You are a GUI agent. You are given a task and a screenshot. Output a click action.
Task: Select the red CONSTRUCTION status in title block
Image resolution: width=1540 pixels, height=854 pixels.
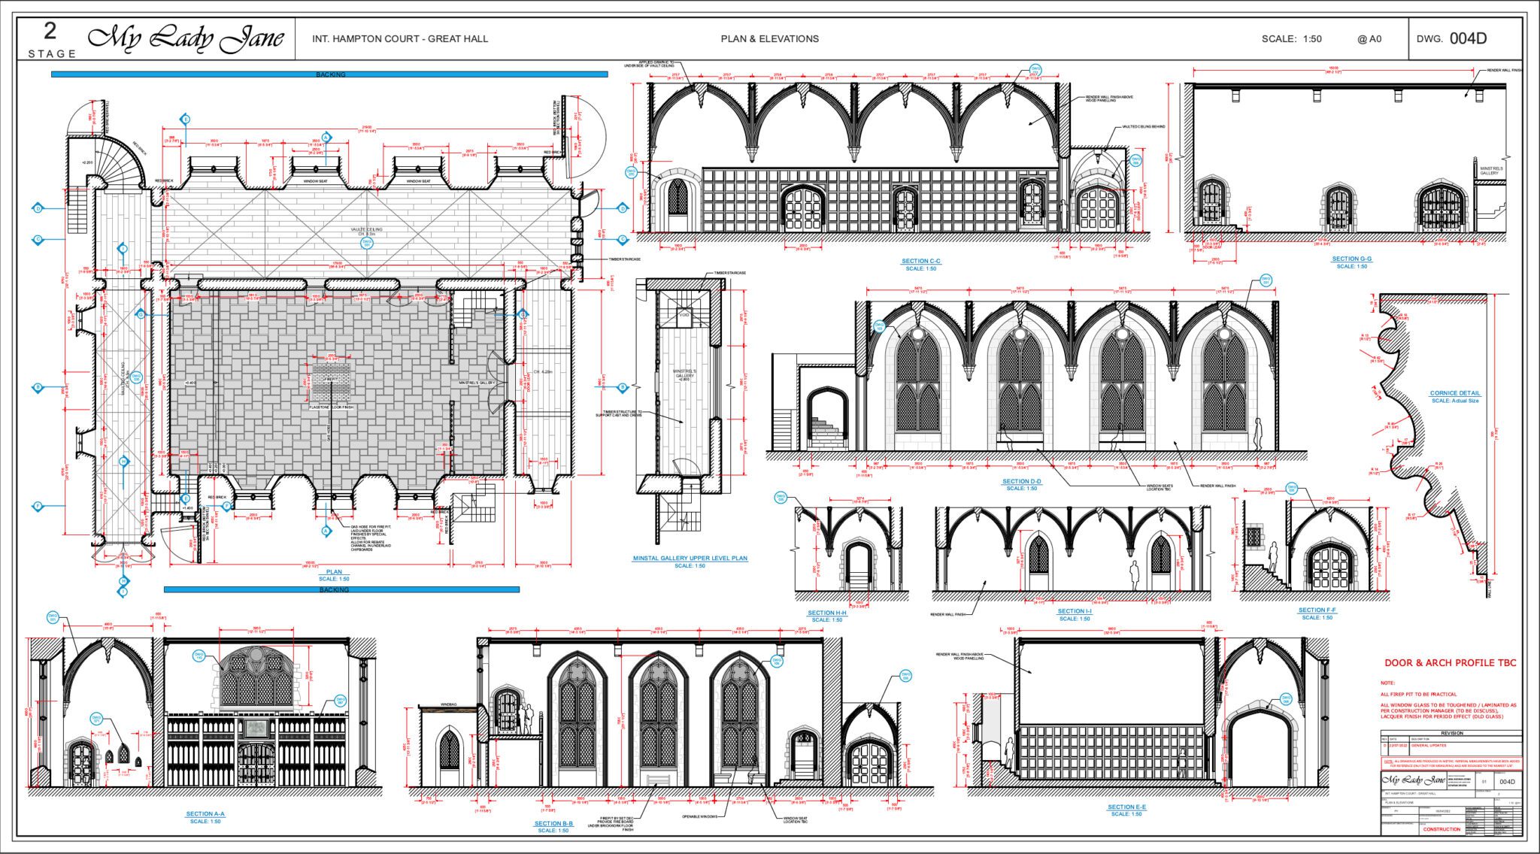pyautogui.click(x=1441, y=829)
